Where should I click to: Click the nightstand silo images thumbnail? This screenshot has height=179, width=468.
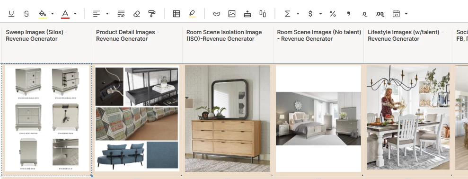tap(47, 119)
